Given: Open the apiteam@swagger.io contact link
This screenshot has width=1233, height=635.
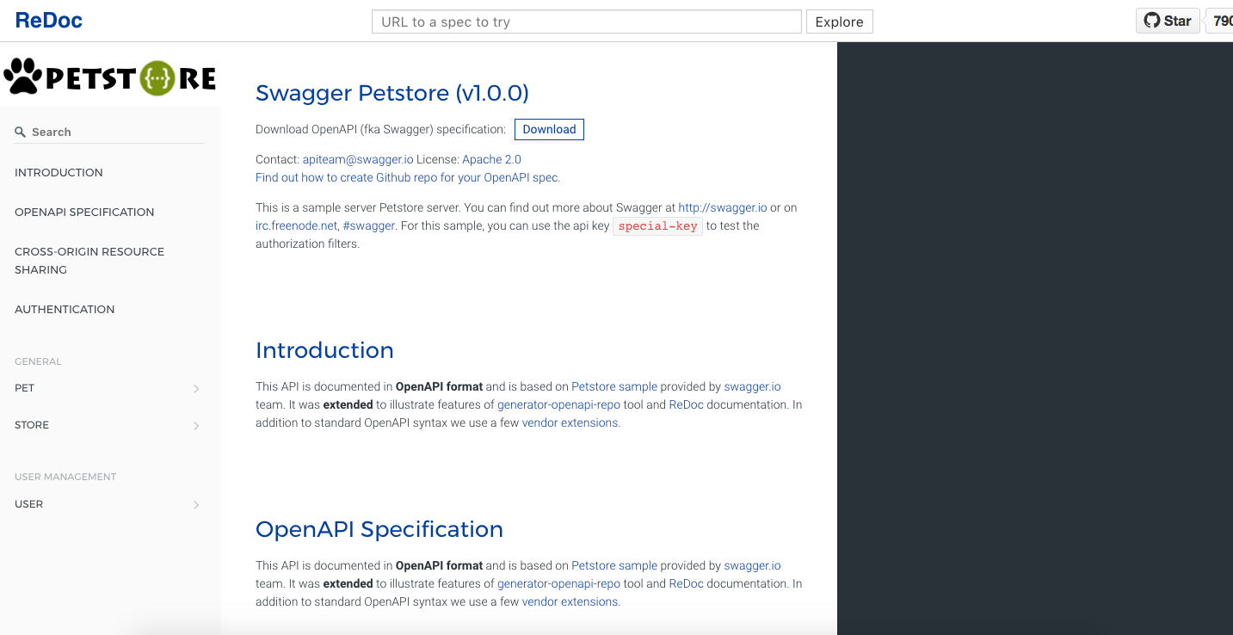Looking at the screenshot, I should coord(356,159).
